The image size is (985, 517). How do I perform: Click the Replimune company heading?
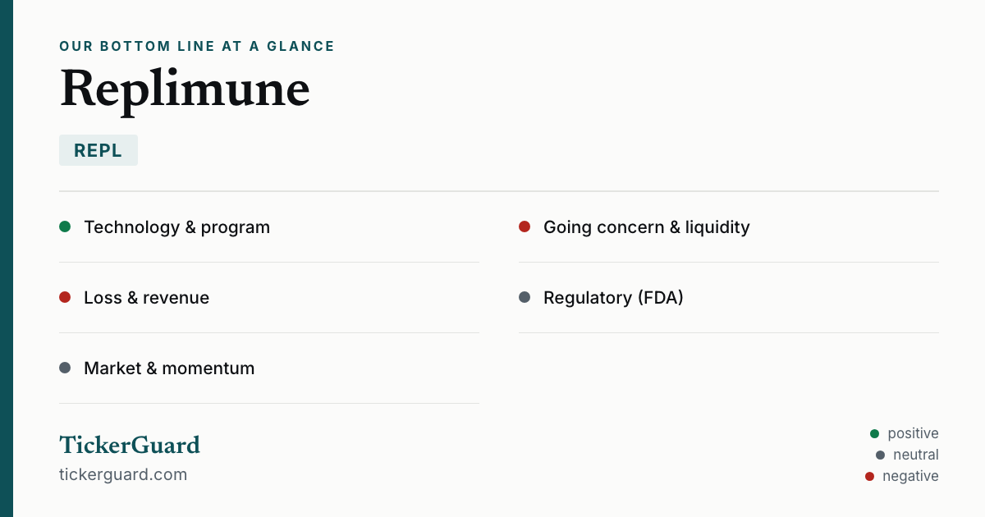(x=185, y=89)
